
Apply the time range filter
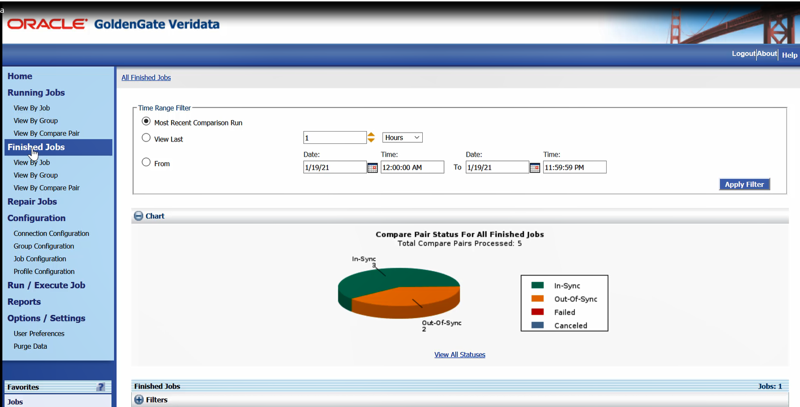coord(744,185)
